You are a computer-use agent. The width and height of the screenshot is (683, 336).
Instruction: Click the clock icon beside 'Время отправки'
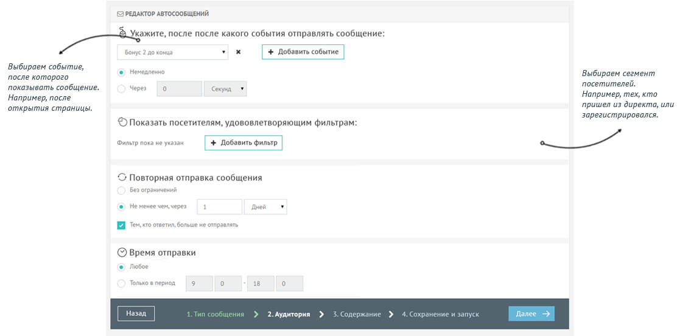tap(122, 253)
